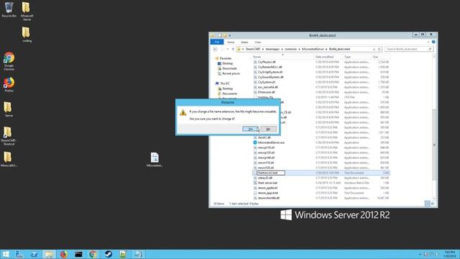Open the Share ribbon tab
The image size is (460, 259).
tap(244, 42)
